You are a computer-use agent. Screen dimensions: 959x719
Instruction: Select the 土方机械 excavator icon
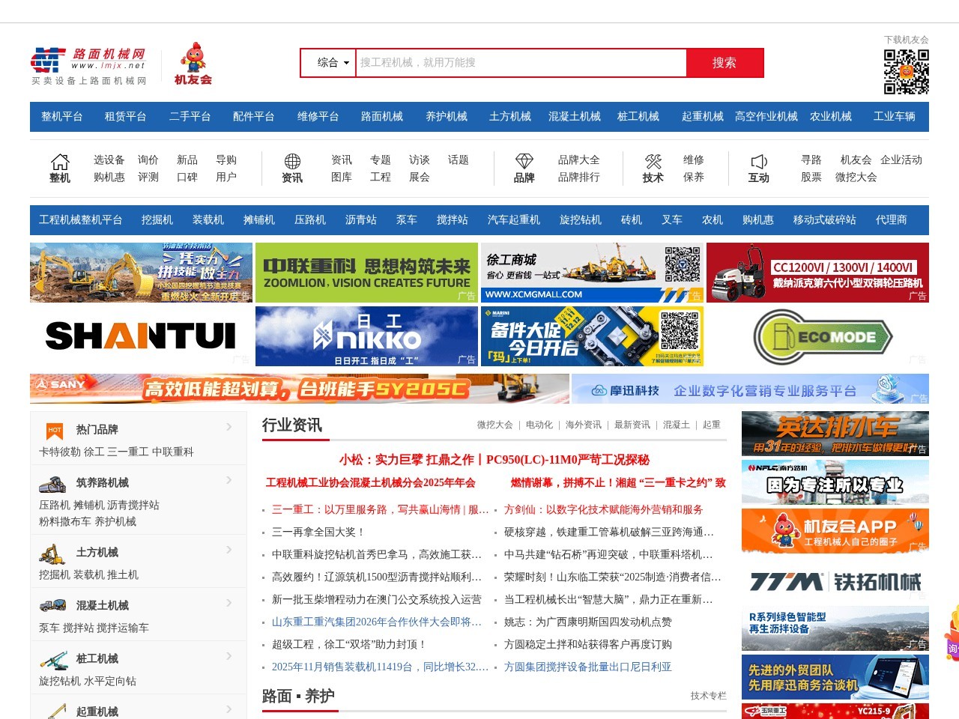[x=51, y=553]
